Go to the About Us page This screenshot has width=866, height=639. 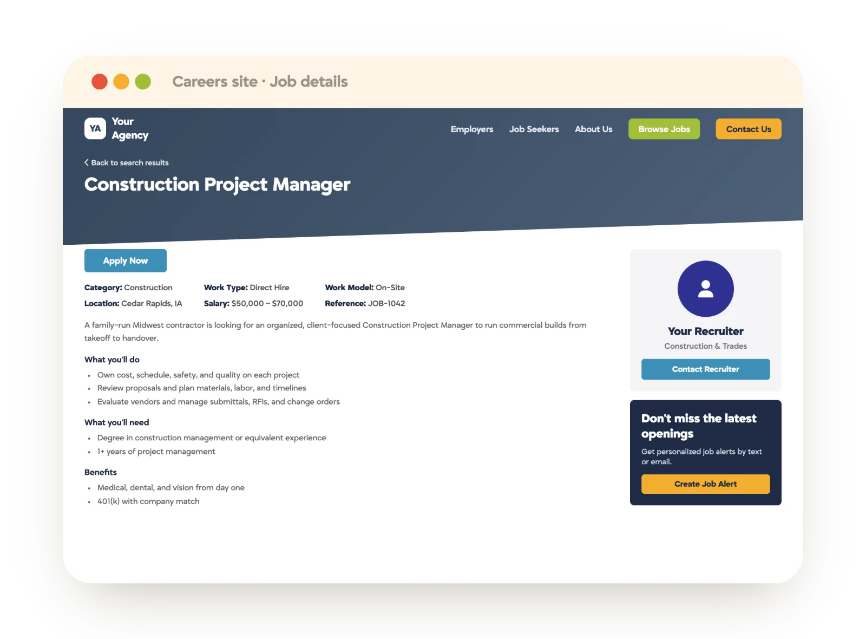(x=593, y=129)
